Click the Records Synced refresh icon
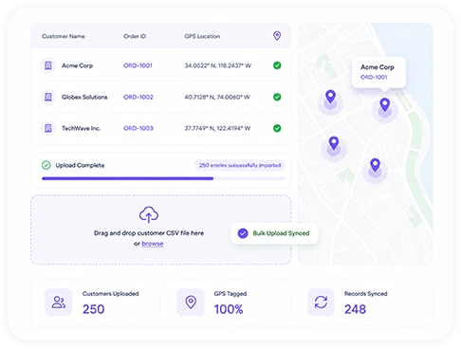The height and width of the screenshot is (349, 461). [321, 302]
